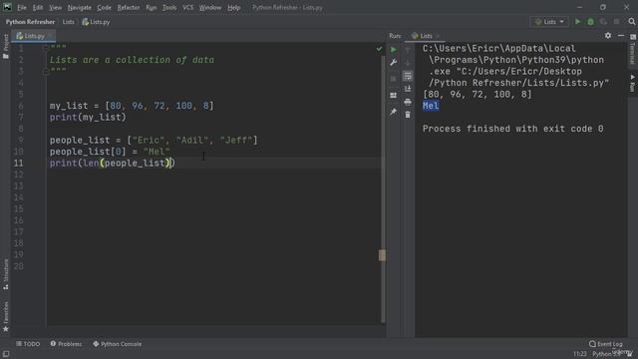Stop the process in Run panel
The image size is (638, 359).
(393, 79)
